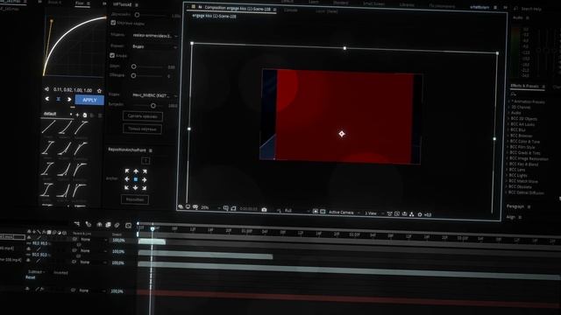Screen dimensions: 561x315
Task: Click the first outlined button under the bitrate slider
Action: (x=142, y=116)
